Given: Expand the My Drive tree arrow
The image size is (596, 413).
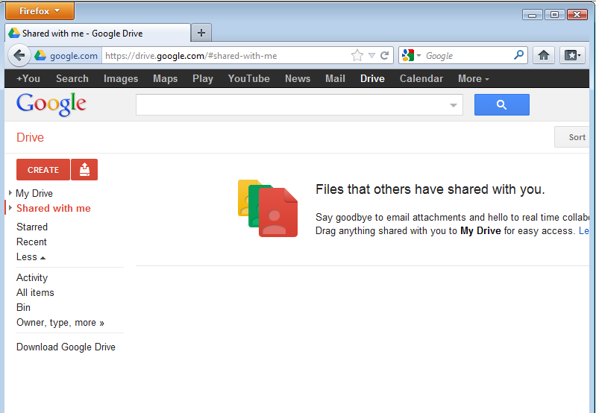Looking at the screenshot, I should click(10, 193).
